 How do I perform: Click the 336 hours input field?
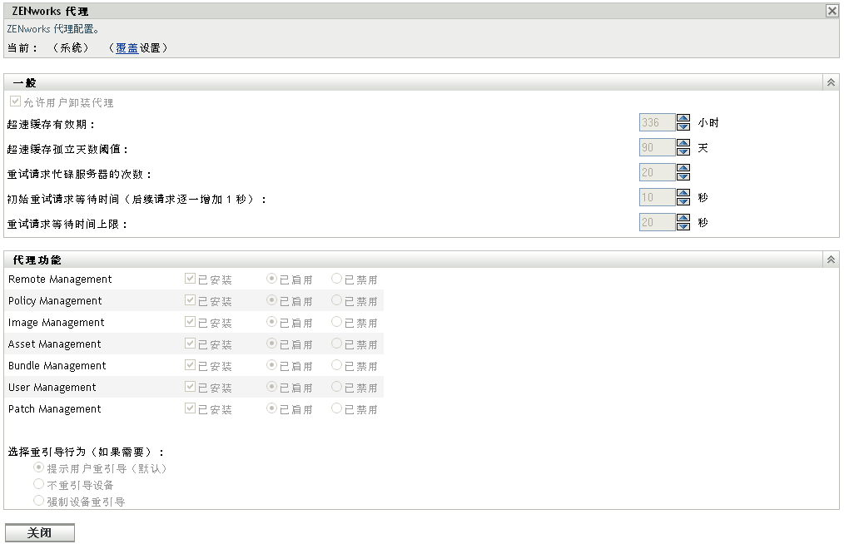(x=656, y=122)
